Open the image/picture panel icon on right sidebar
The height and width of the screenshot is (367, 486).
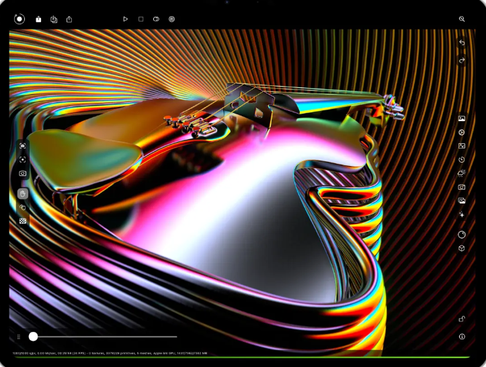click(x=462, y=118)
